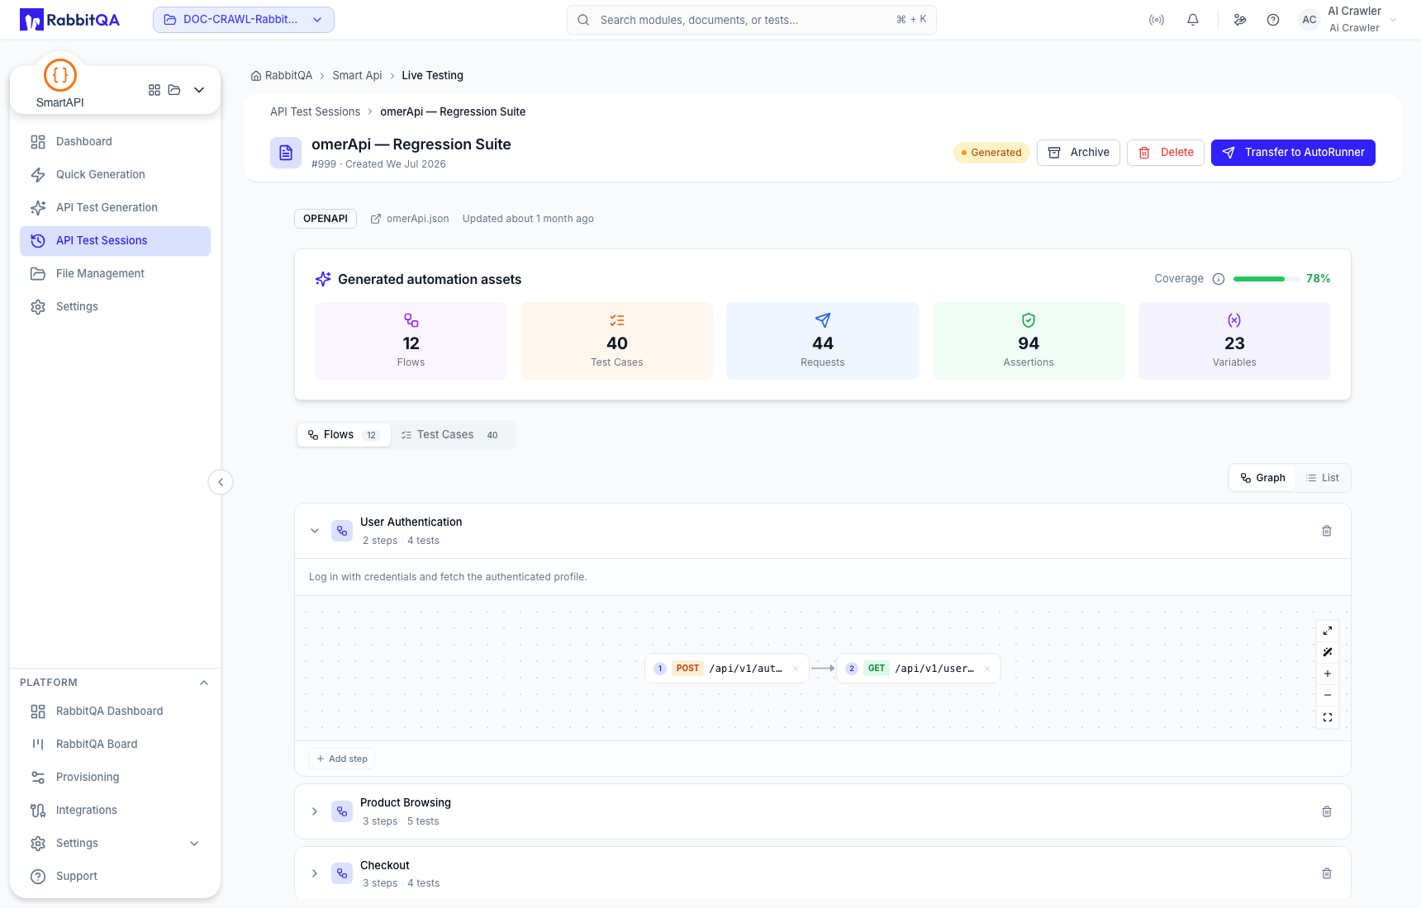Select the Test Cases tab
Image resolution: width=1421 pixels, height=908 pixels.
click(x=450, y=435)
